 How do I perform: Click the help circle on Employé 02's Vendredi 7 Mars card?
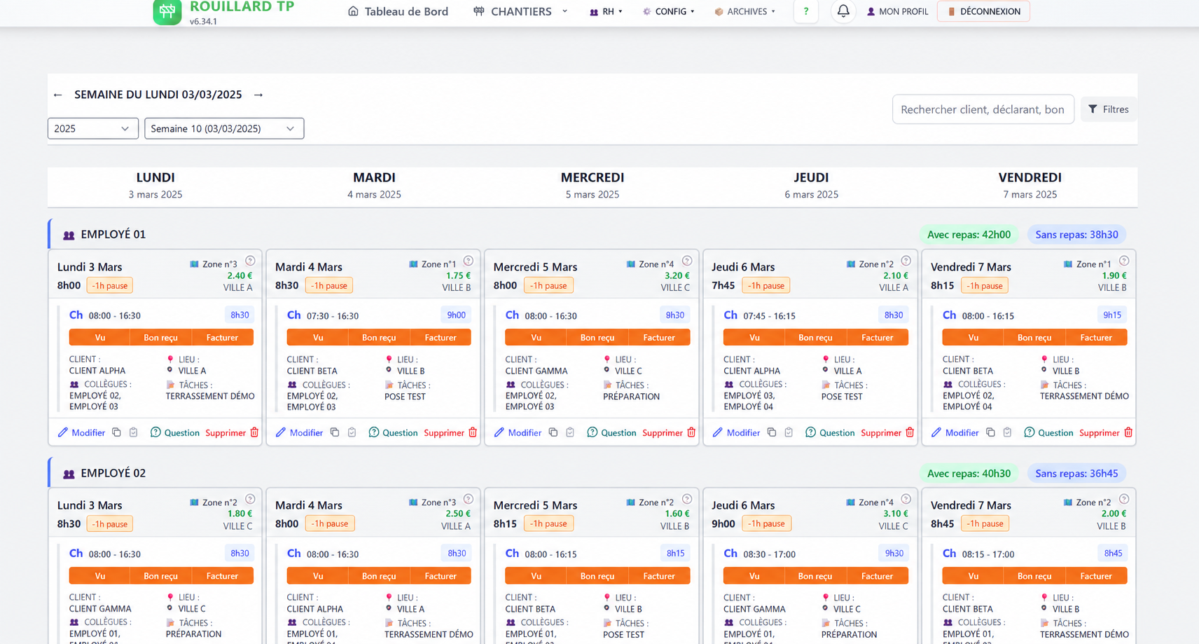[x=1124, y=499]
